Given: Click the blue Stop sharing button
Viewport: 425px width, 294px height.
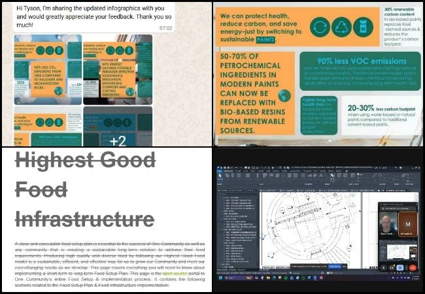Looking at the screenshot, I should click(x=335, y=267).
